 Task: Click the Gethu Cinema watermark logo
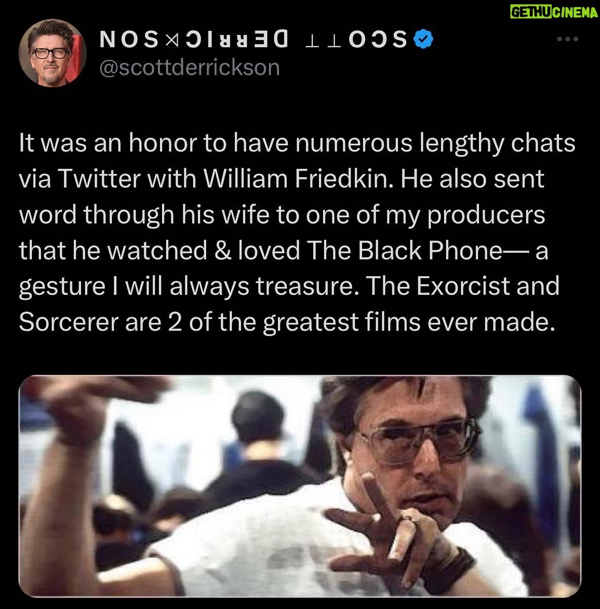(x=553, y=13)
